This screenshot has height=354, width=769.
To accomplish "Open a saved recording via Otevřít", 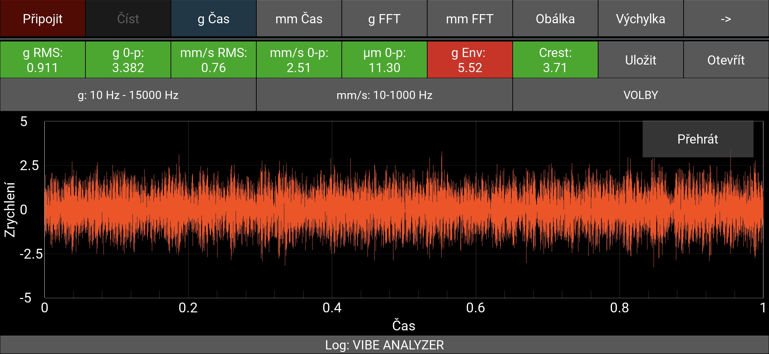I will point(726,60).
